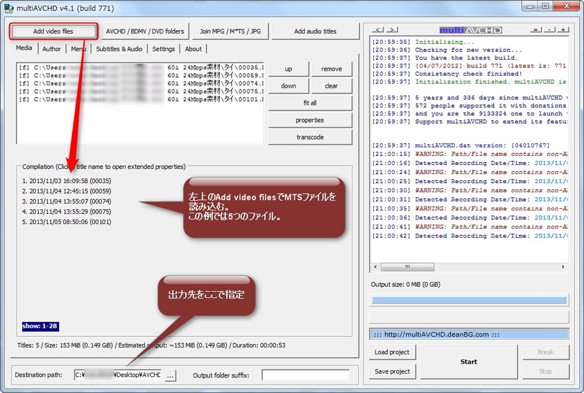This screenshot has height=393, width=584.
Task: Open file properties button
Action: click(310, 120)
